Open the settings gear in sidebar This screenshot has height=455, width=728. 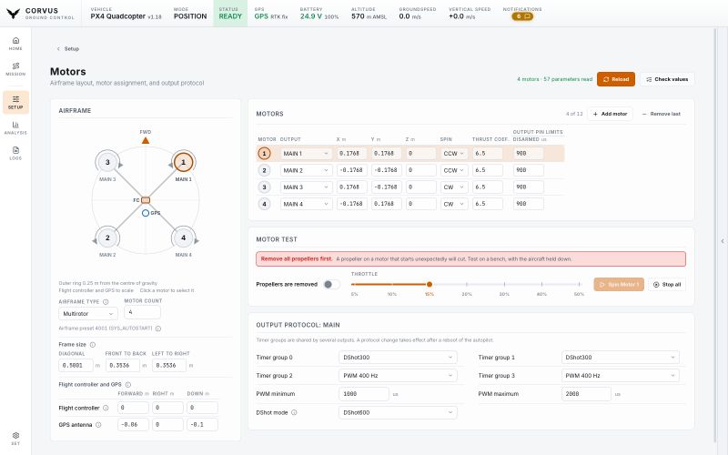(15, 439)
